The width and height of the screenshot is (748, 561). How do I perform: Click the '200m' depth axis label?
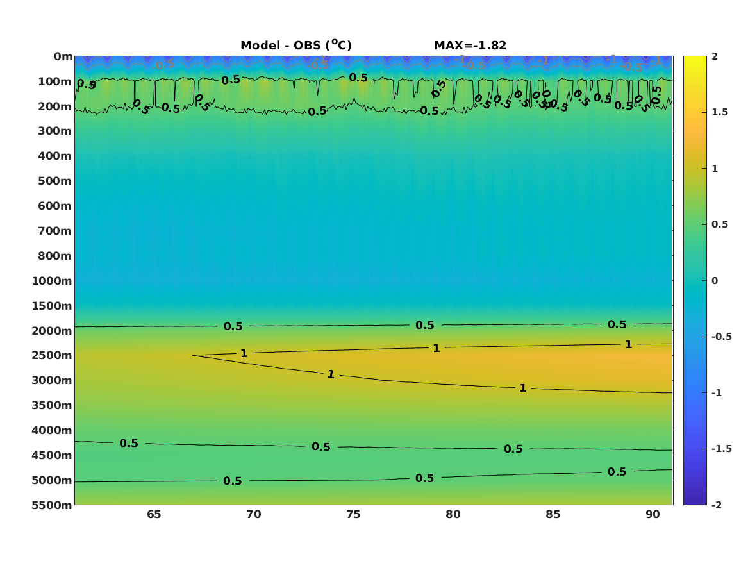[x=55, y=106]
